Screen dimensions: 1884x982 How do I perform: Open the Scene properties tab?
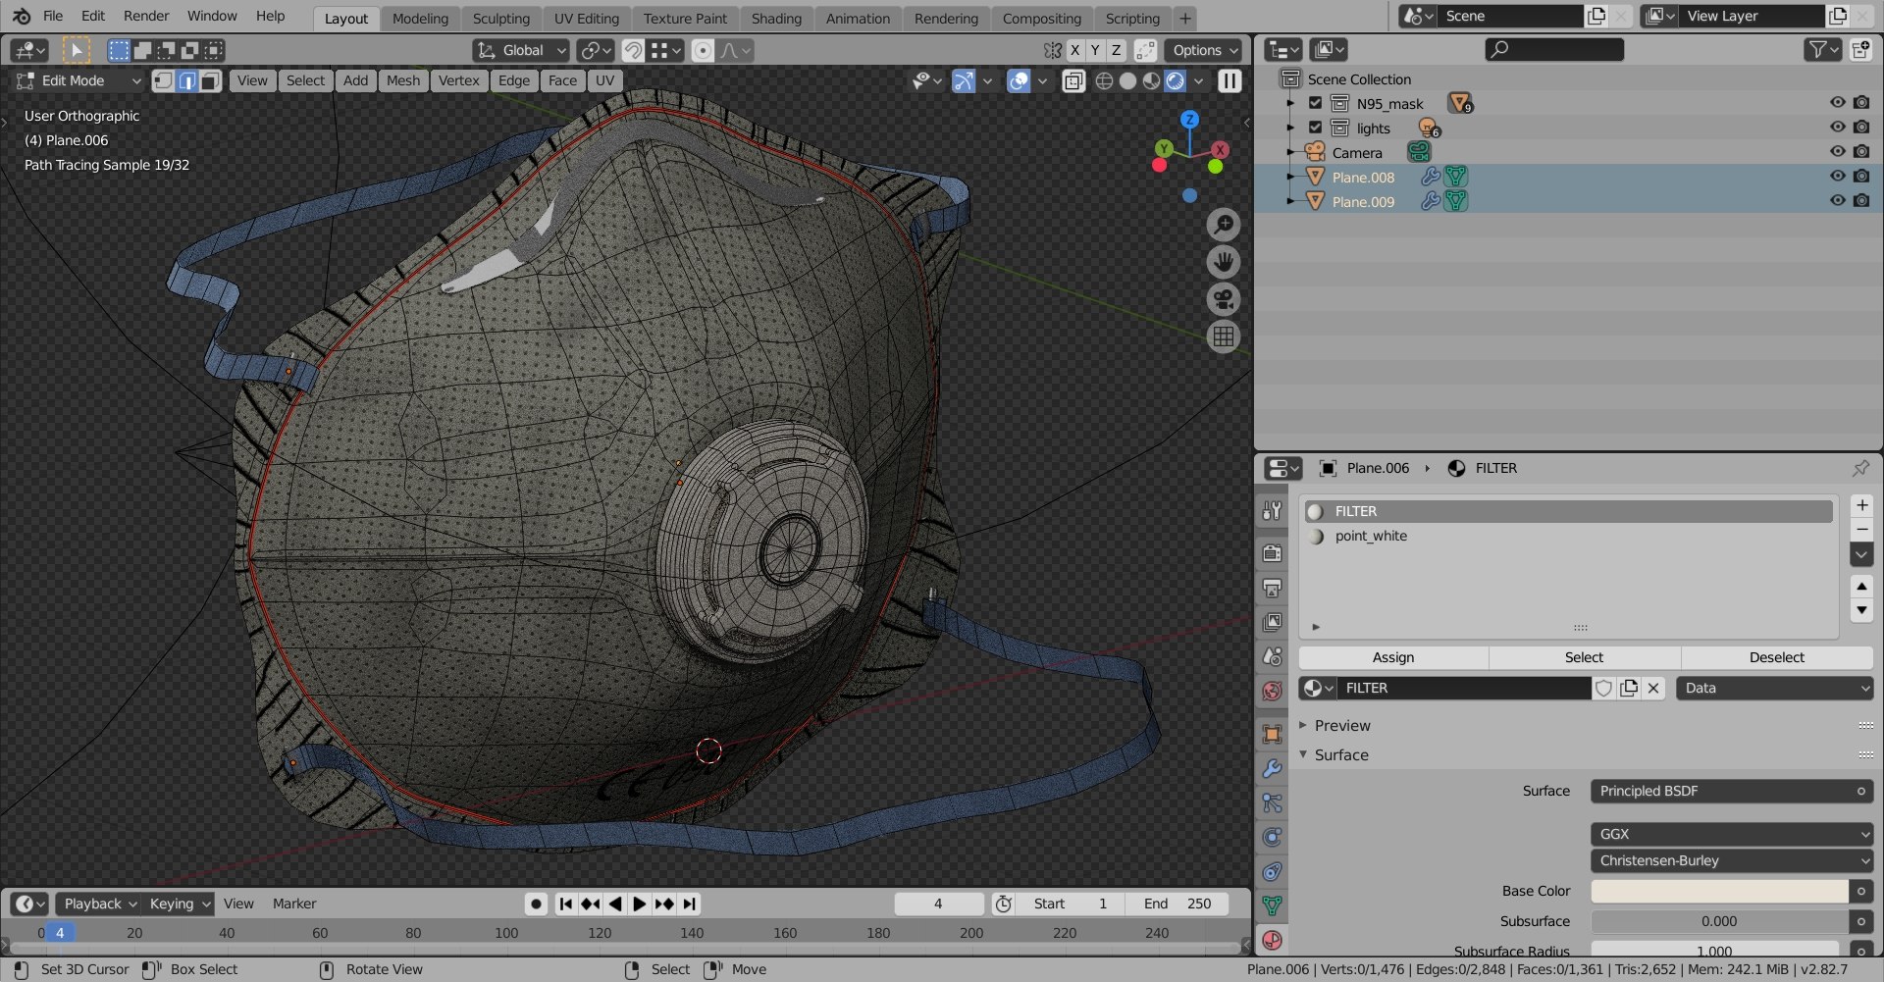[x=1273, y=656]
